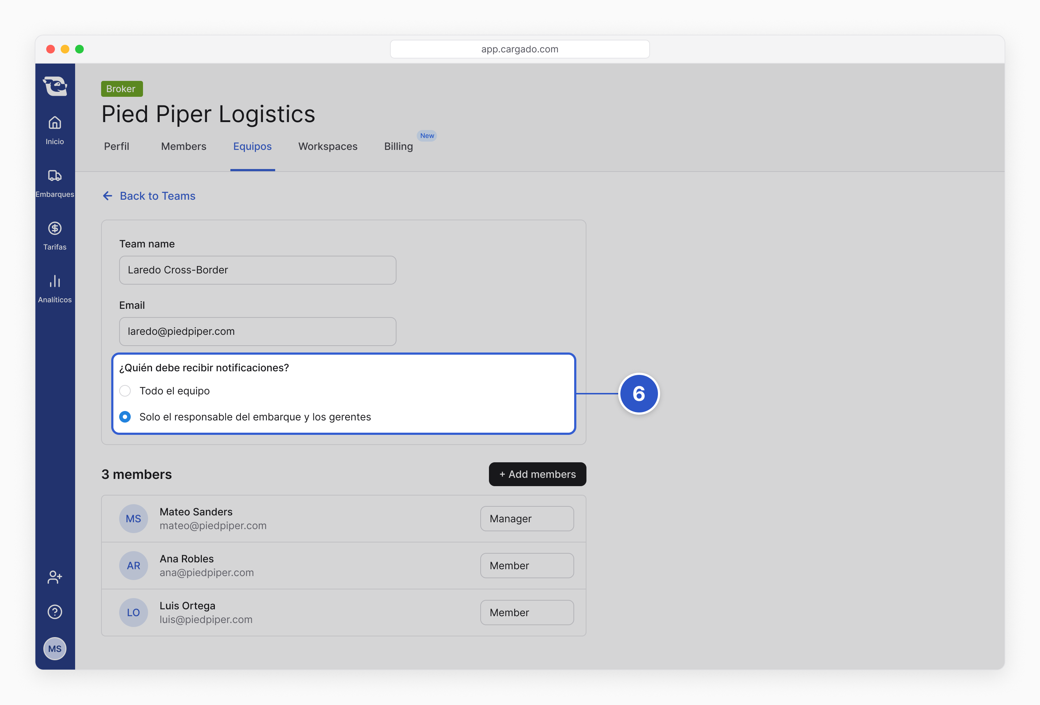The width and height of the screenshot is (1040, 705).
Task: Open Mateo Sanders' Manager role dropdown
Action: pos(527,518)
